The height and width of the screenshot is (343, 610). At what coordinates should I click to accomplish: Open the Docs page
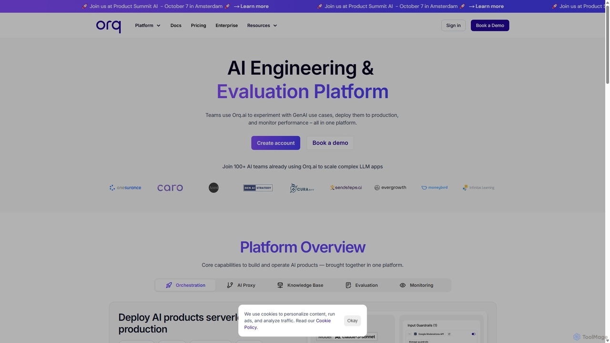tap(176, 26)
